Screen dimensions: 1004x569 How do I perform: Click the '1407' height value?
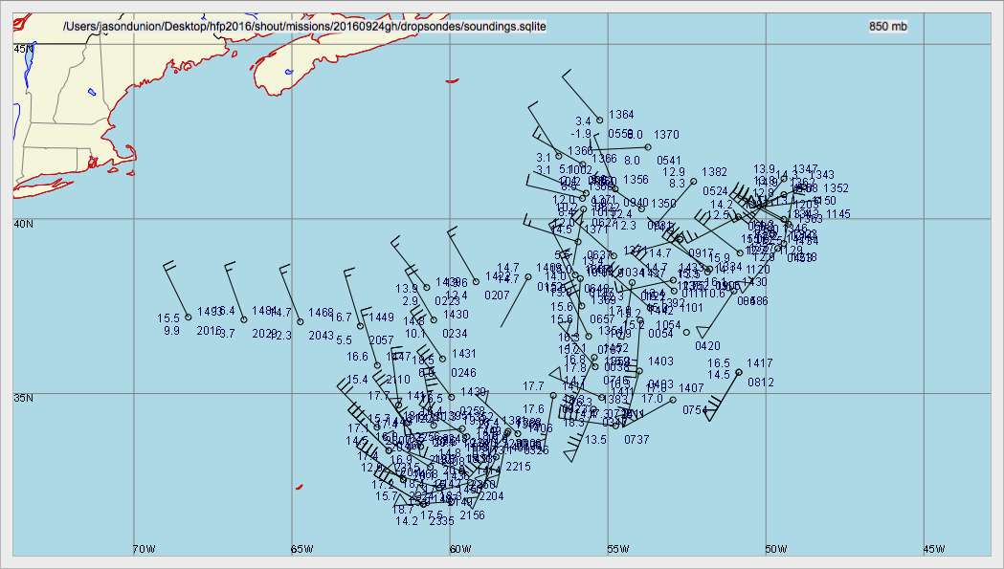coord(692,388)
